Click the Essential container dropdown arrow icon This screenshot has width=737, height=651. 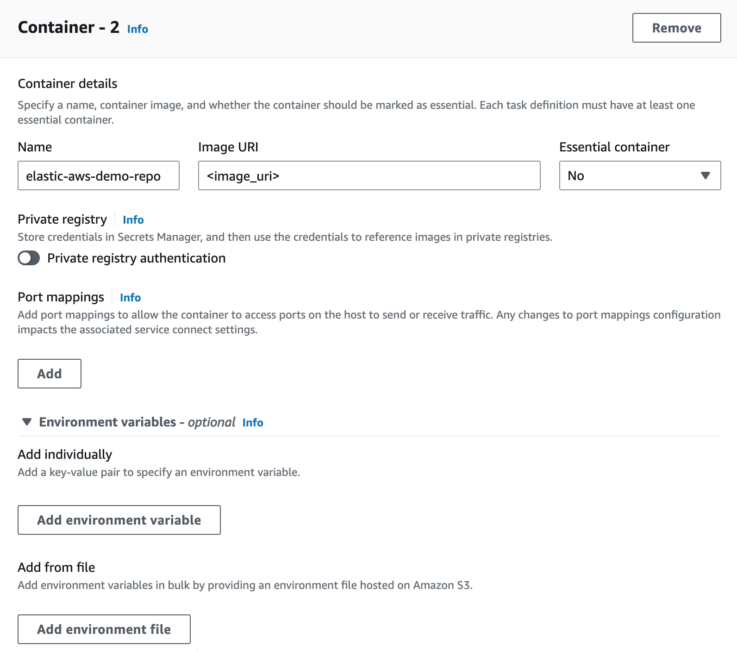point(705,175)
